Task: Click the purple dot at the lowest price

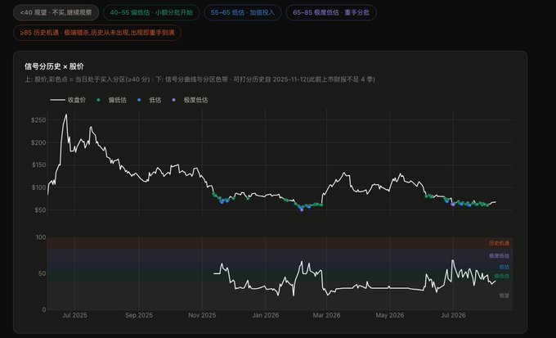Action: (x=302, y=210)
